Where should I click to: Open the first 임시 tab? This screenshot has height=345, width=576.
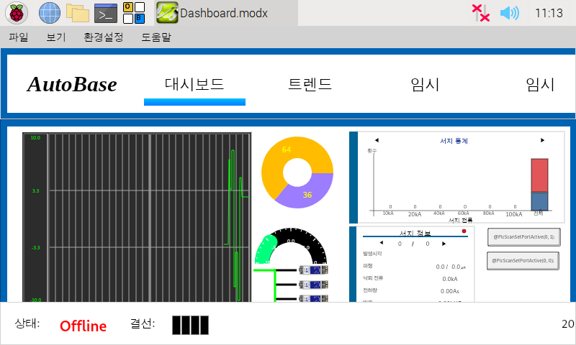pos(425,84)
